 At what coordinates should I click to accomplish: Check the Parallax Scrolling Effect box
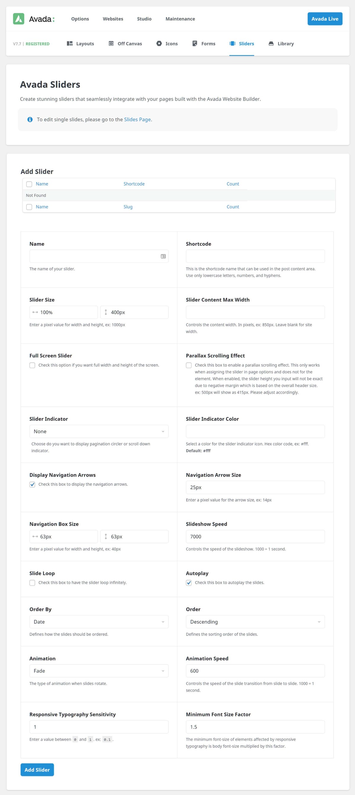point(189,365)
